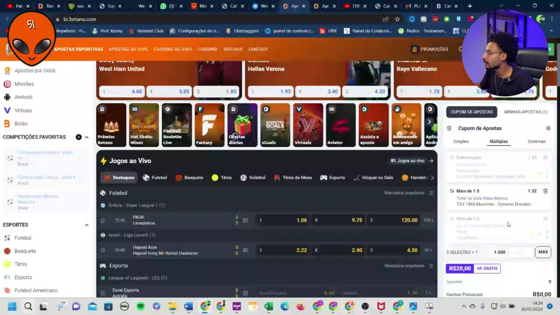Open Word from the taskbar
The height and width of the screenshot is (315, 560).
click(x=189, y=306)
